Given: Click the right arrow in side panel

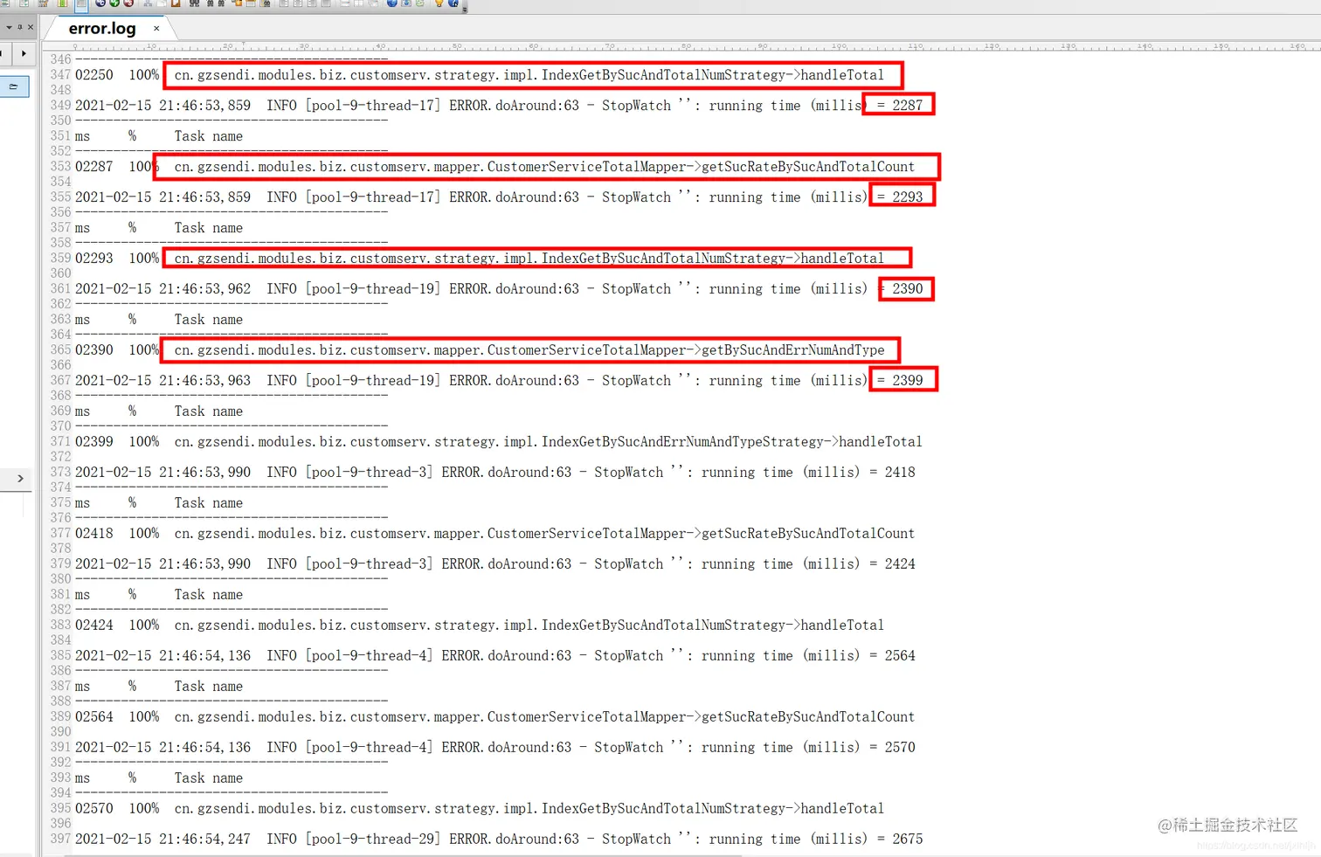Looking at the screenshot, I should tap(24, 53).
